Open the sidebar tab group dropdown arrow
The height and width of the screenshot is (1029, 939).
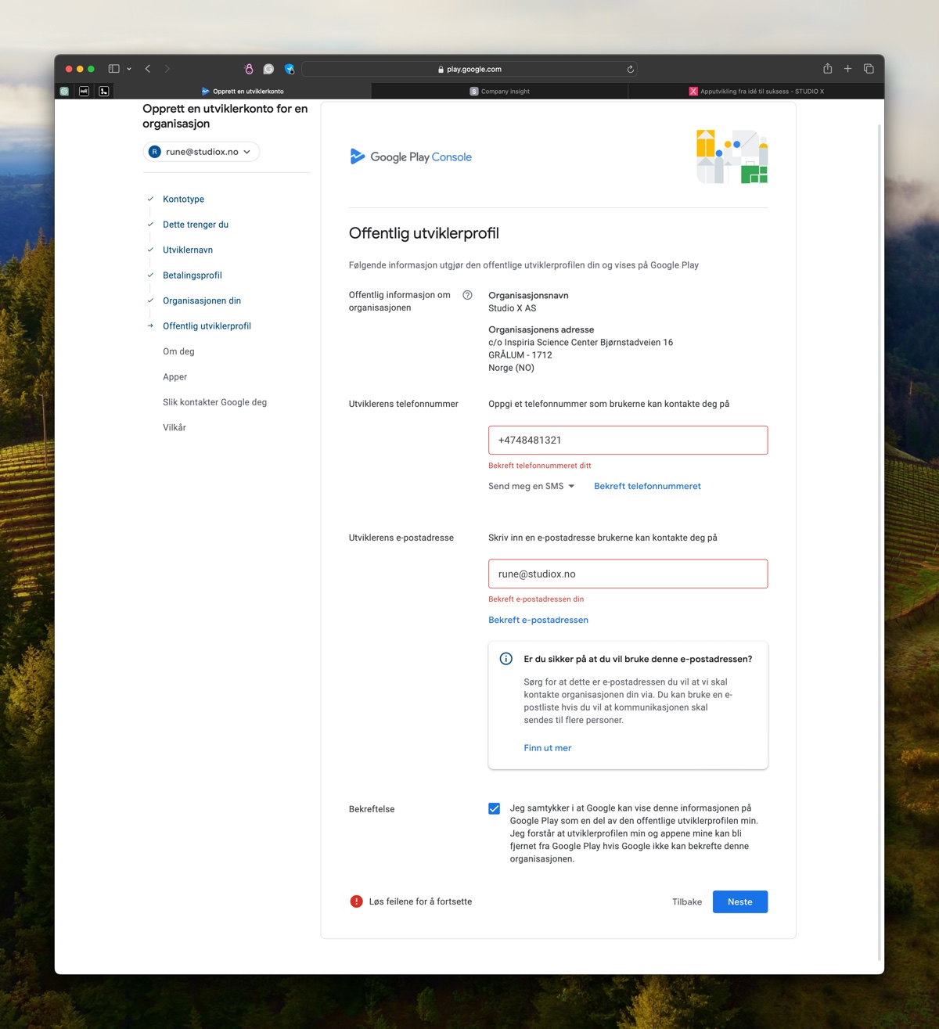[129, 69]
